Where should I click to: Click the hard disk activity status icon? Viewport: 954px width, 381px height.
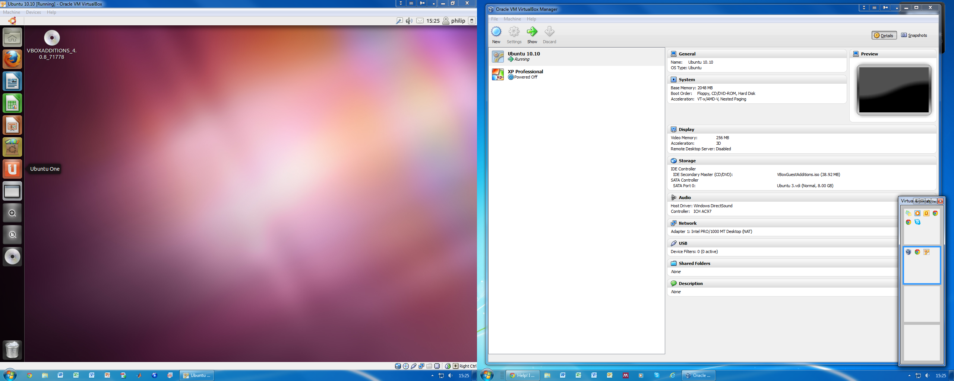[398, 366]
